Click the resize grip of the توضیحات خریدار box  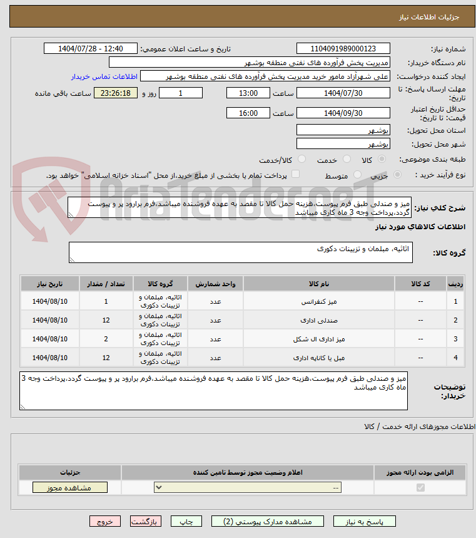click(x=23, y=407)
